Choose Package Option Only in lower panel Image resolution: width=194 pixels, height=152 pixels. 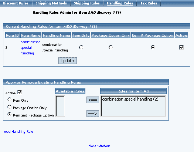tap(9, 107)
